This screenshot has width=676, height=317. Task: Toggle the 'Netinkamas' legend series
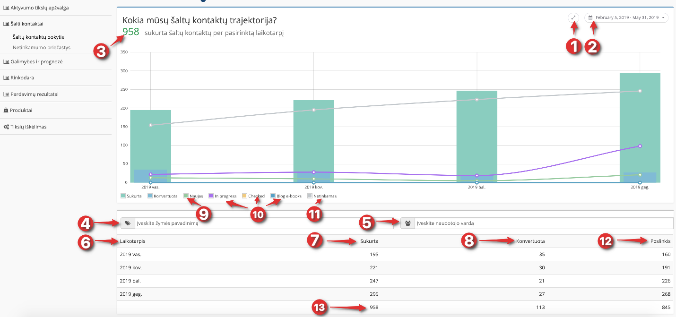[x=322, y=196]
